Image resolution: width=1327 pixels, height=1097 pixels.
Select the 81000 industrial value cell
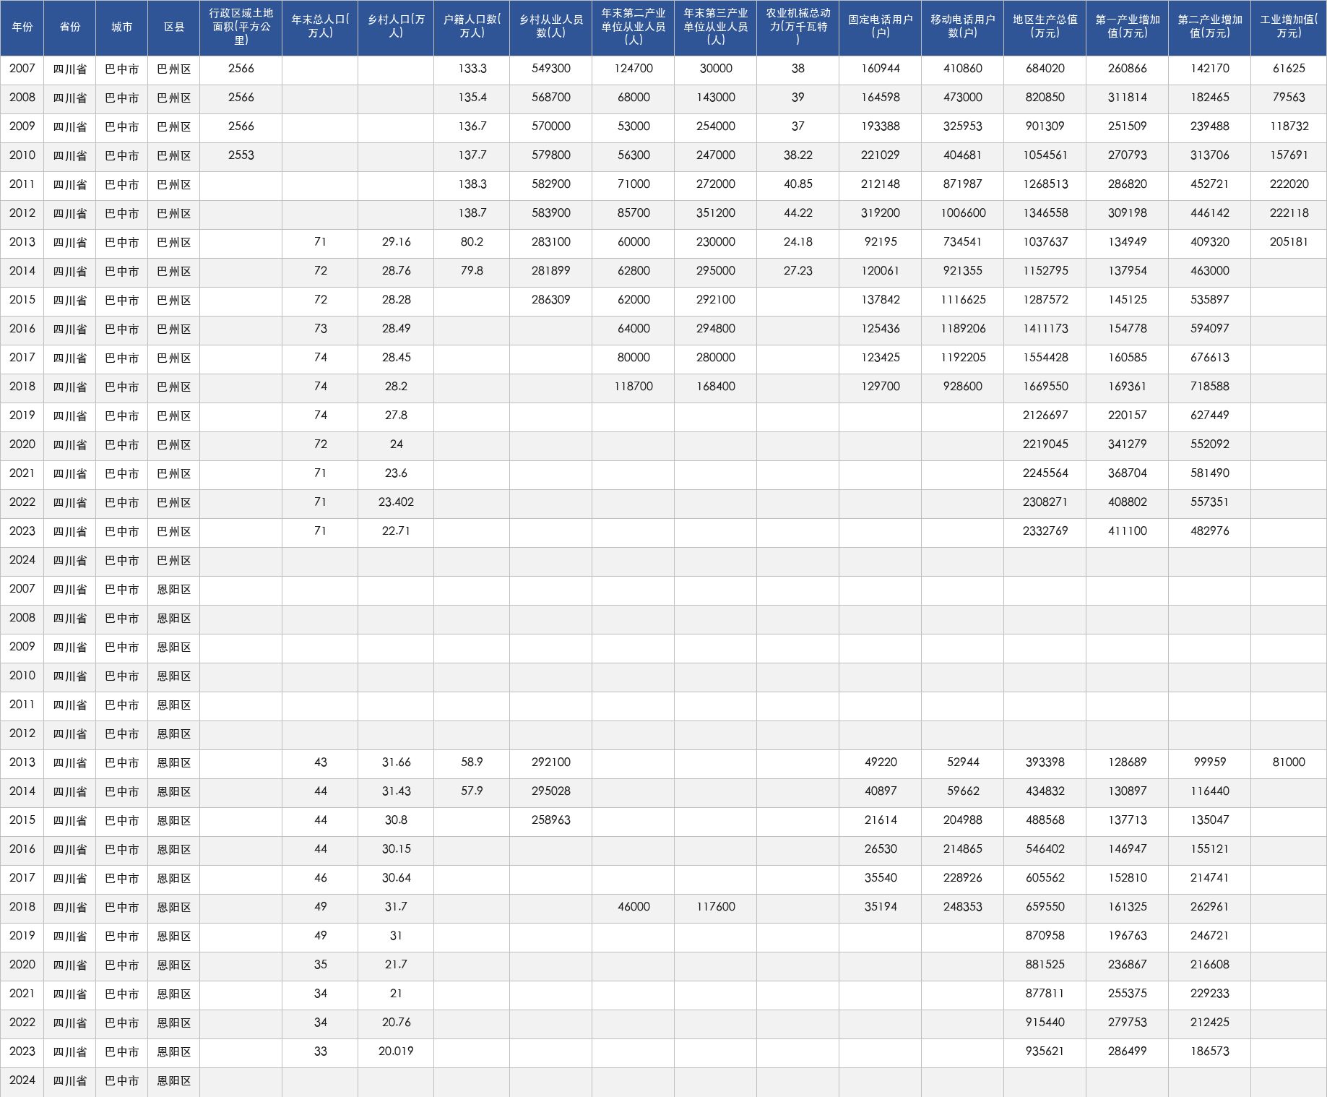point(1289,763)
